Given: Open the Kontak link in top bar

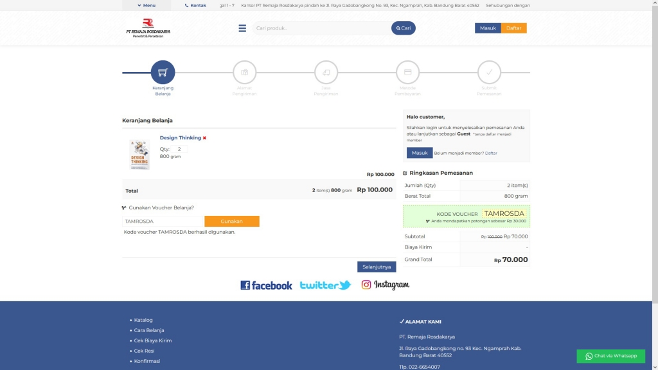Looking at the screenshot, I should [195, 5].
